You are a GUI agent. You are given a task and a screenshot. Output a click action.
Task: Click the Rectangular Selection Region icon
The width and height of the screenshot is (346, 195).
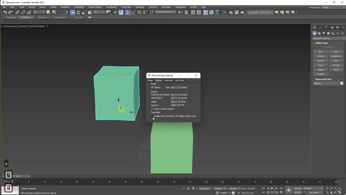[60, 12]
